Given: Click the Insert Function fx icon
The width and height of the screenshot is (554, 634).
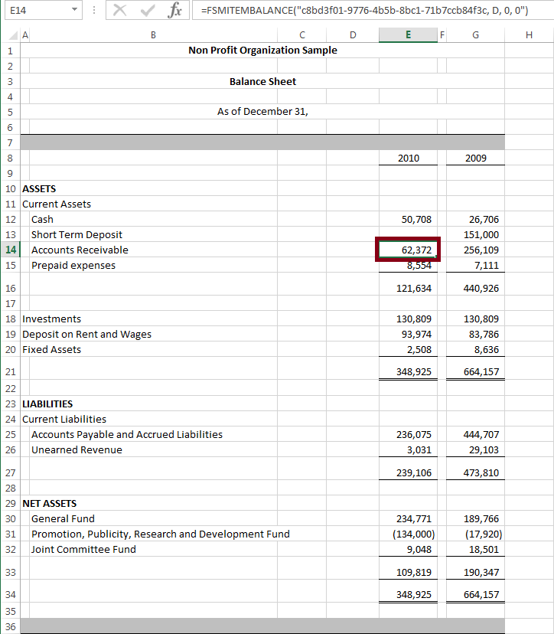Looking at the screenshot, I should 175,10.
